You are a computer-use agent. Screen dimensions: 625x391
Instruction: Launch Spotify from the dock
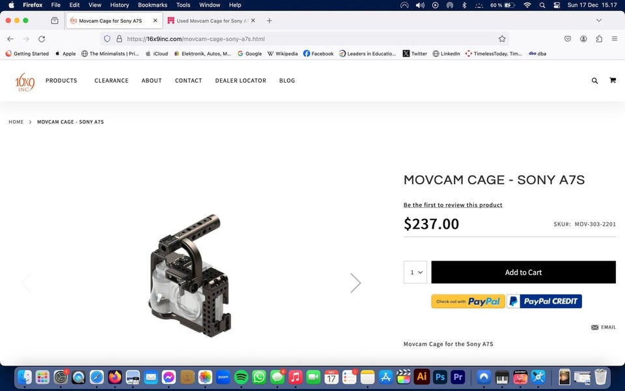[x=241, y=377]
